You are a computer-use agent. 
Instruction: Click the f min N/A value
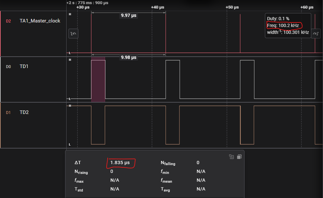coord(201,172)
